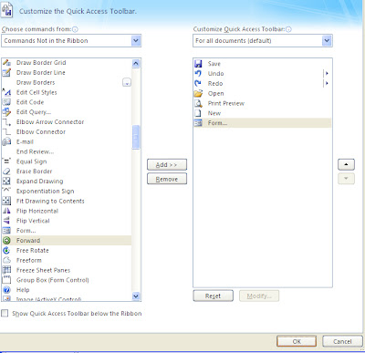Click the Undo icon in toolbar list
The height and width of the screenshot is (353, 365).
198,73
